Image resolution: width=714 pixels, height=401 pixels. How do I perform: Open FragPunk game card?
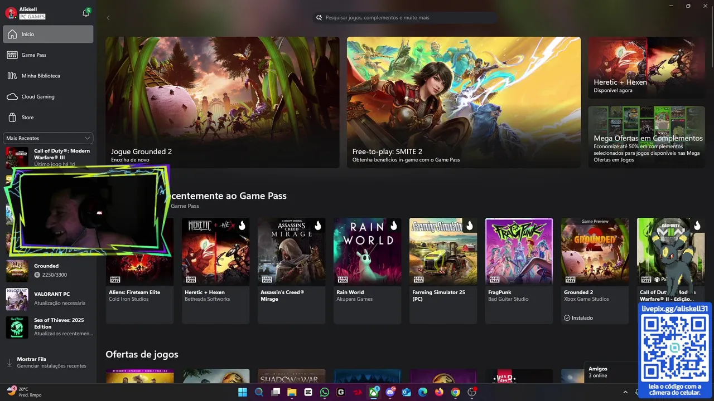click(x=519, y=271)
